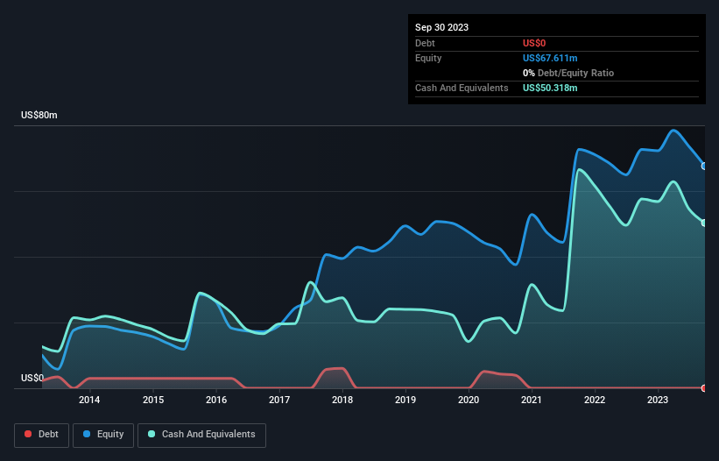
Task: Select the Cash endpoint marker on chart
Action: pos(704,223)
